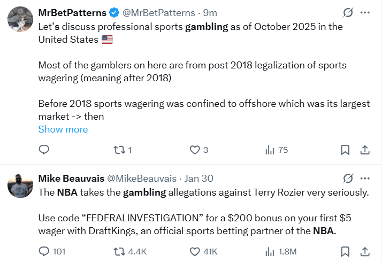Expand post text with Show more
The height and width of the screenshot is (263, 382).
(x=63, y=129)
